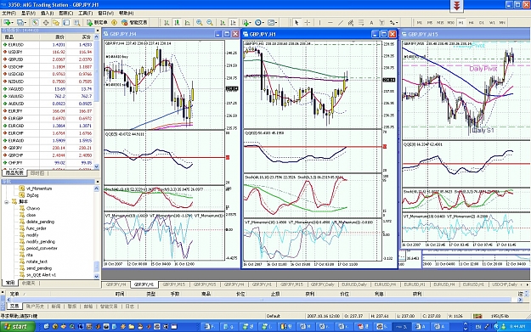
Task: Switch terminal to Account History tab
Action: (x=35, y=307)
